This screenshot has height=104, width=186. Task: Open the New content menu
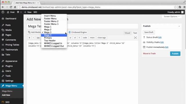pyautogui.click(x=28, y=12)
